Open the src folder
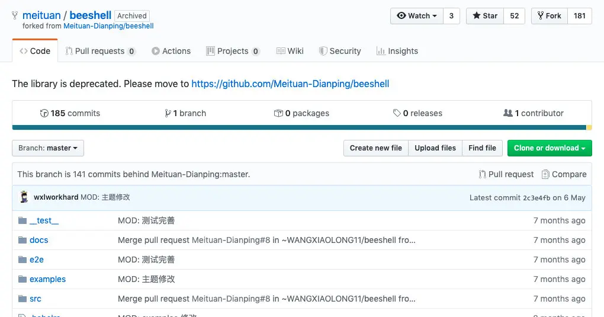This screenshot has height=317, width=604. (x=36, y=299)
